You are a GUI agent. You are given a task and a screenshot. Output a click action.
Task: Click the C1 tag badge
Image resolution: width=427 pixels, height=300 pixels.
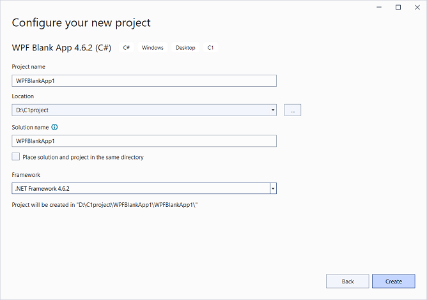210,48
